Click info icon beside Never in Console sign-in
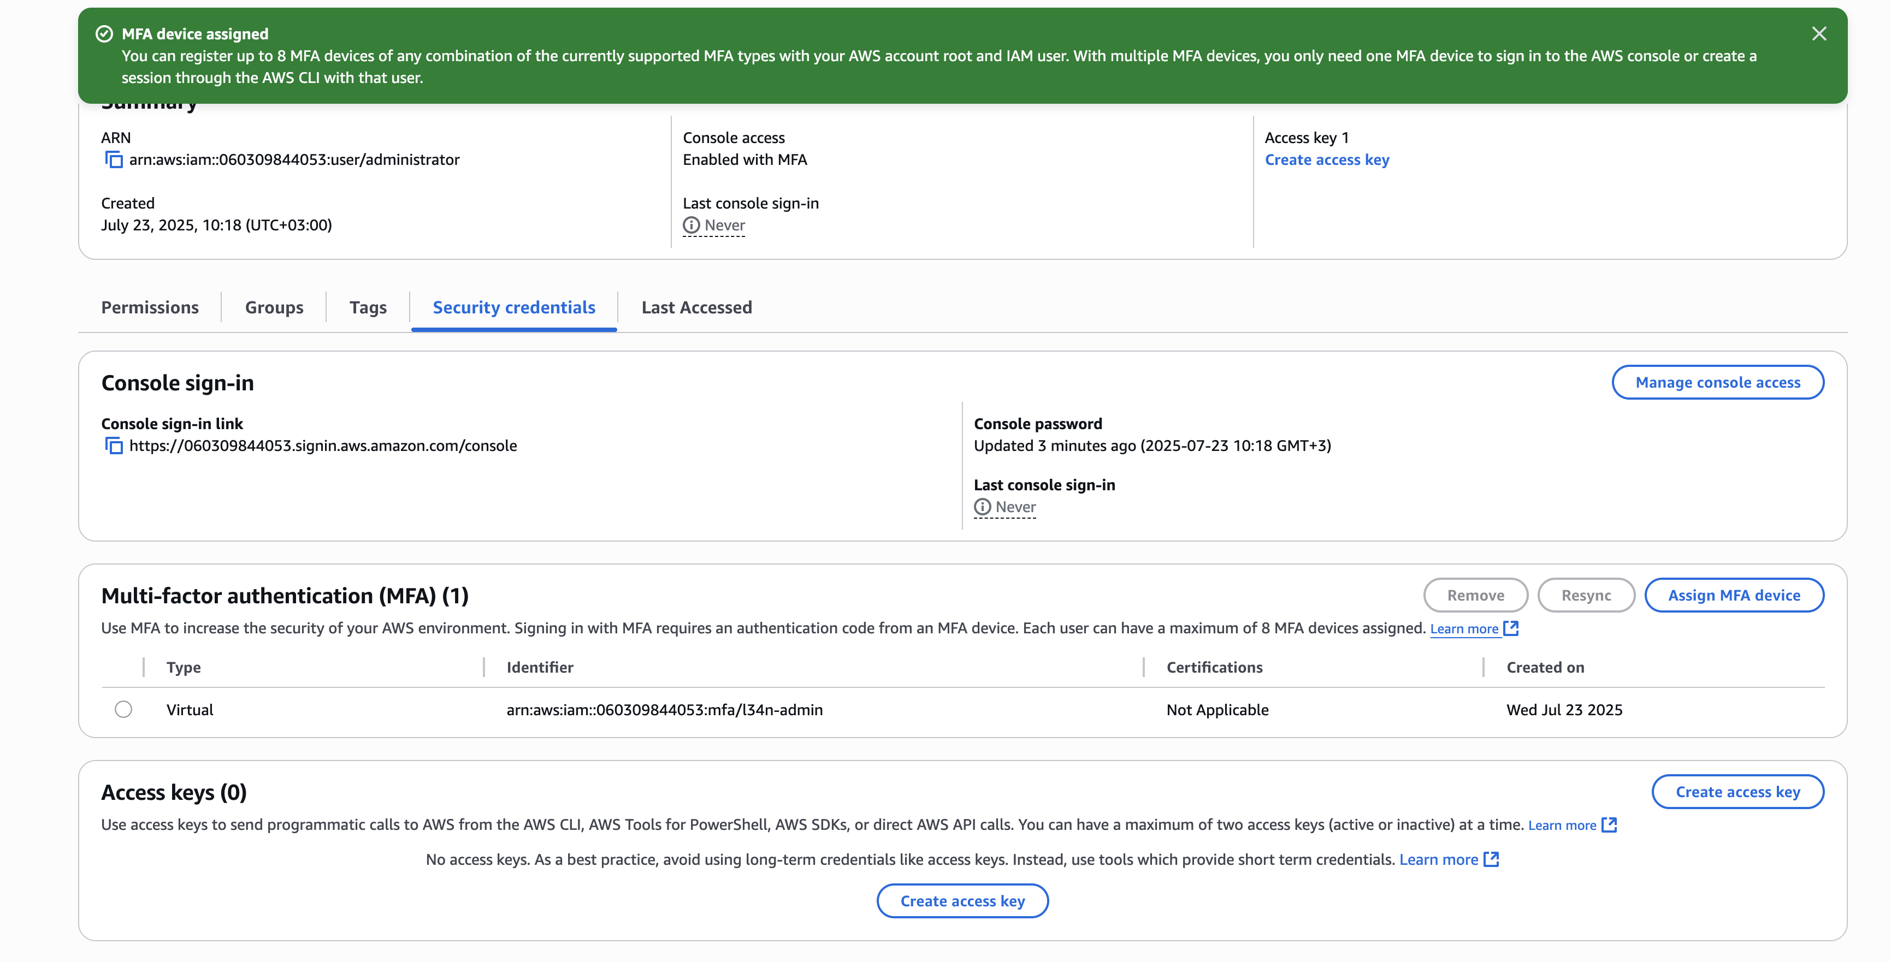The width and height of the screenshot is (1891, 962). click(982, 507)
